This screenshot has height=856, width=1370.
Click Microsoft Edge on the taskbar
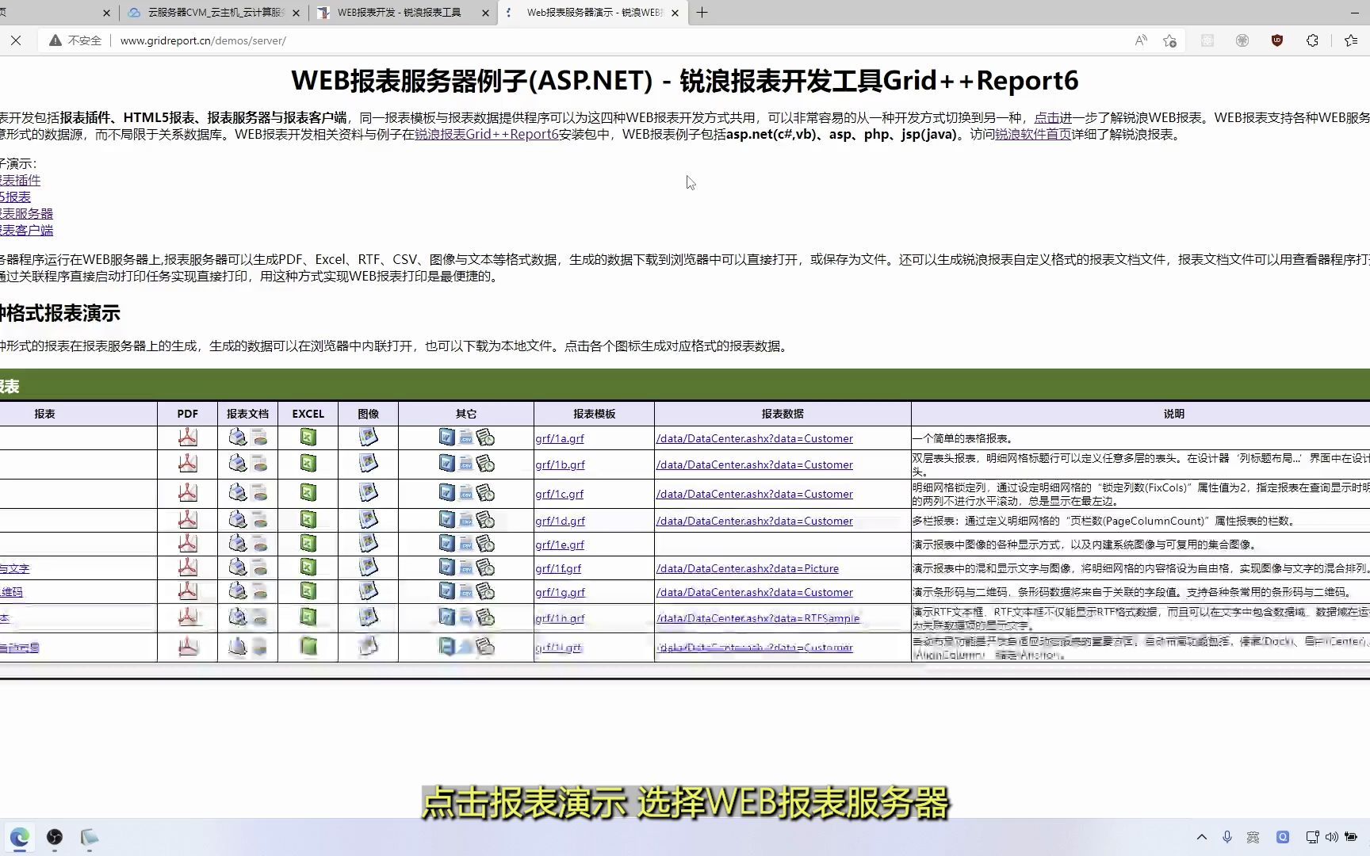pyautogui.click(x=20, y=837)
